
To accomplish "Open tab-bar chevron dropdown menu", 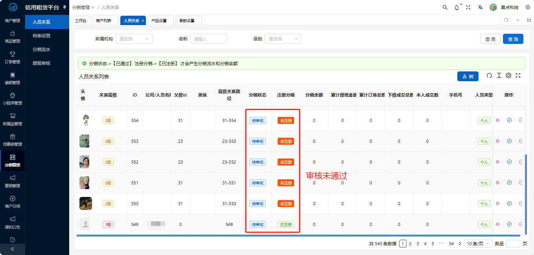I will [x=517, y=20].
